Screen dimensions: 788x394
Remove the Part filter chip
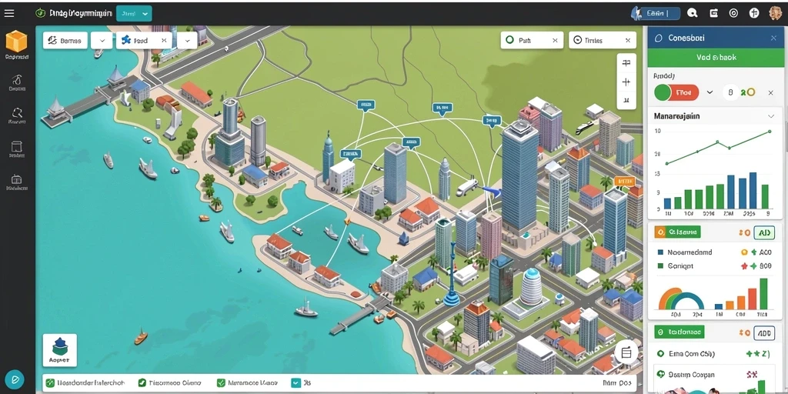tap(555, 40)
